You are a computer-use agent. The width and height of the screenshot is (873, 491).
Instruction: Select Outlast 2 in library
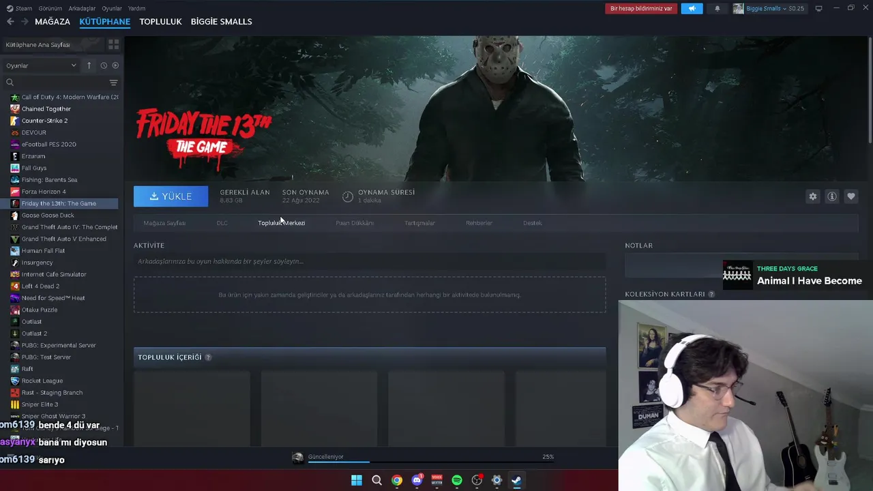34,333
